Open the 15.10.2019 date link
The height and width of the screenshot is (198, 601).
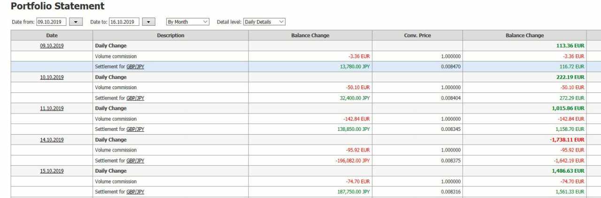tap(52, 171)
